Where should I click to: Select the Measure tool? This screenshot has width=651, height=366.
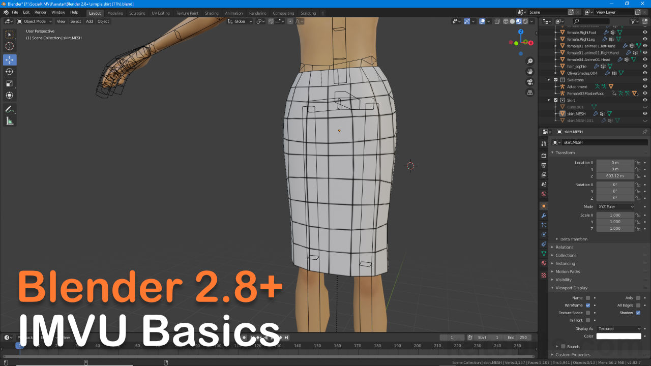10,121
